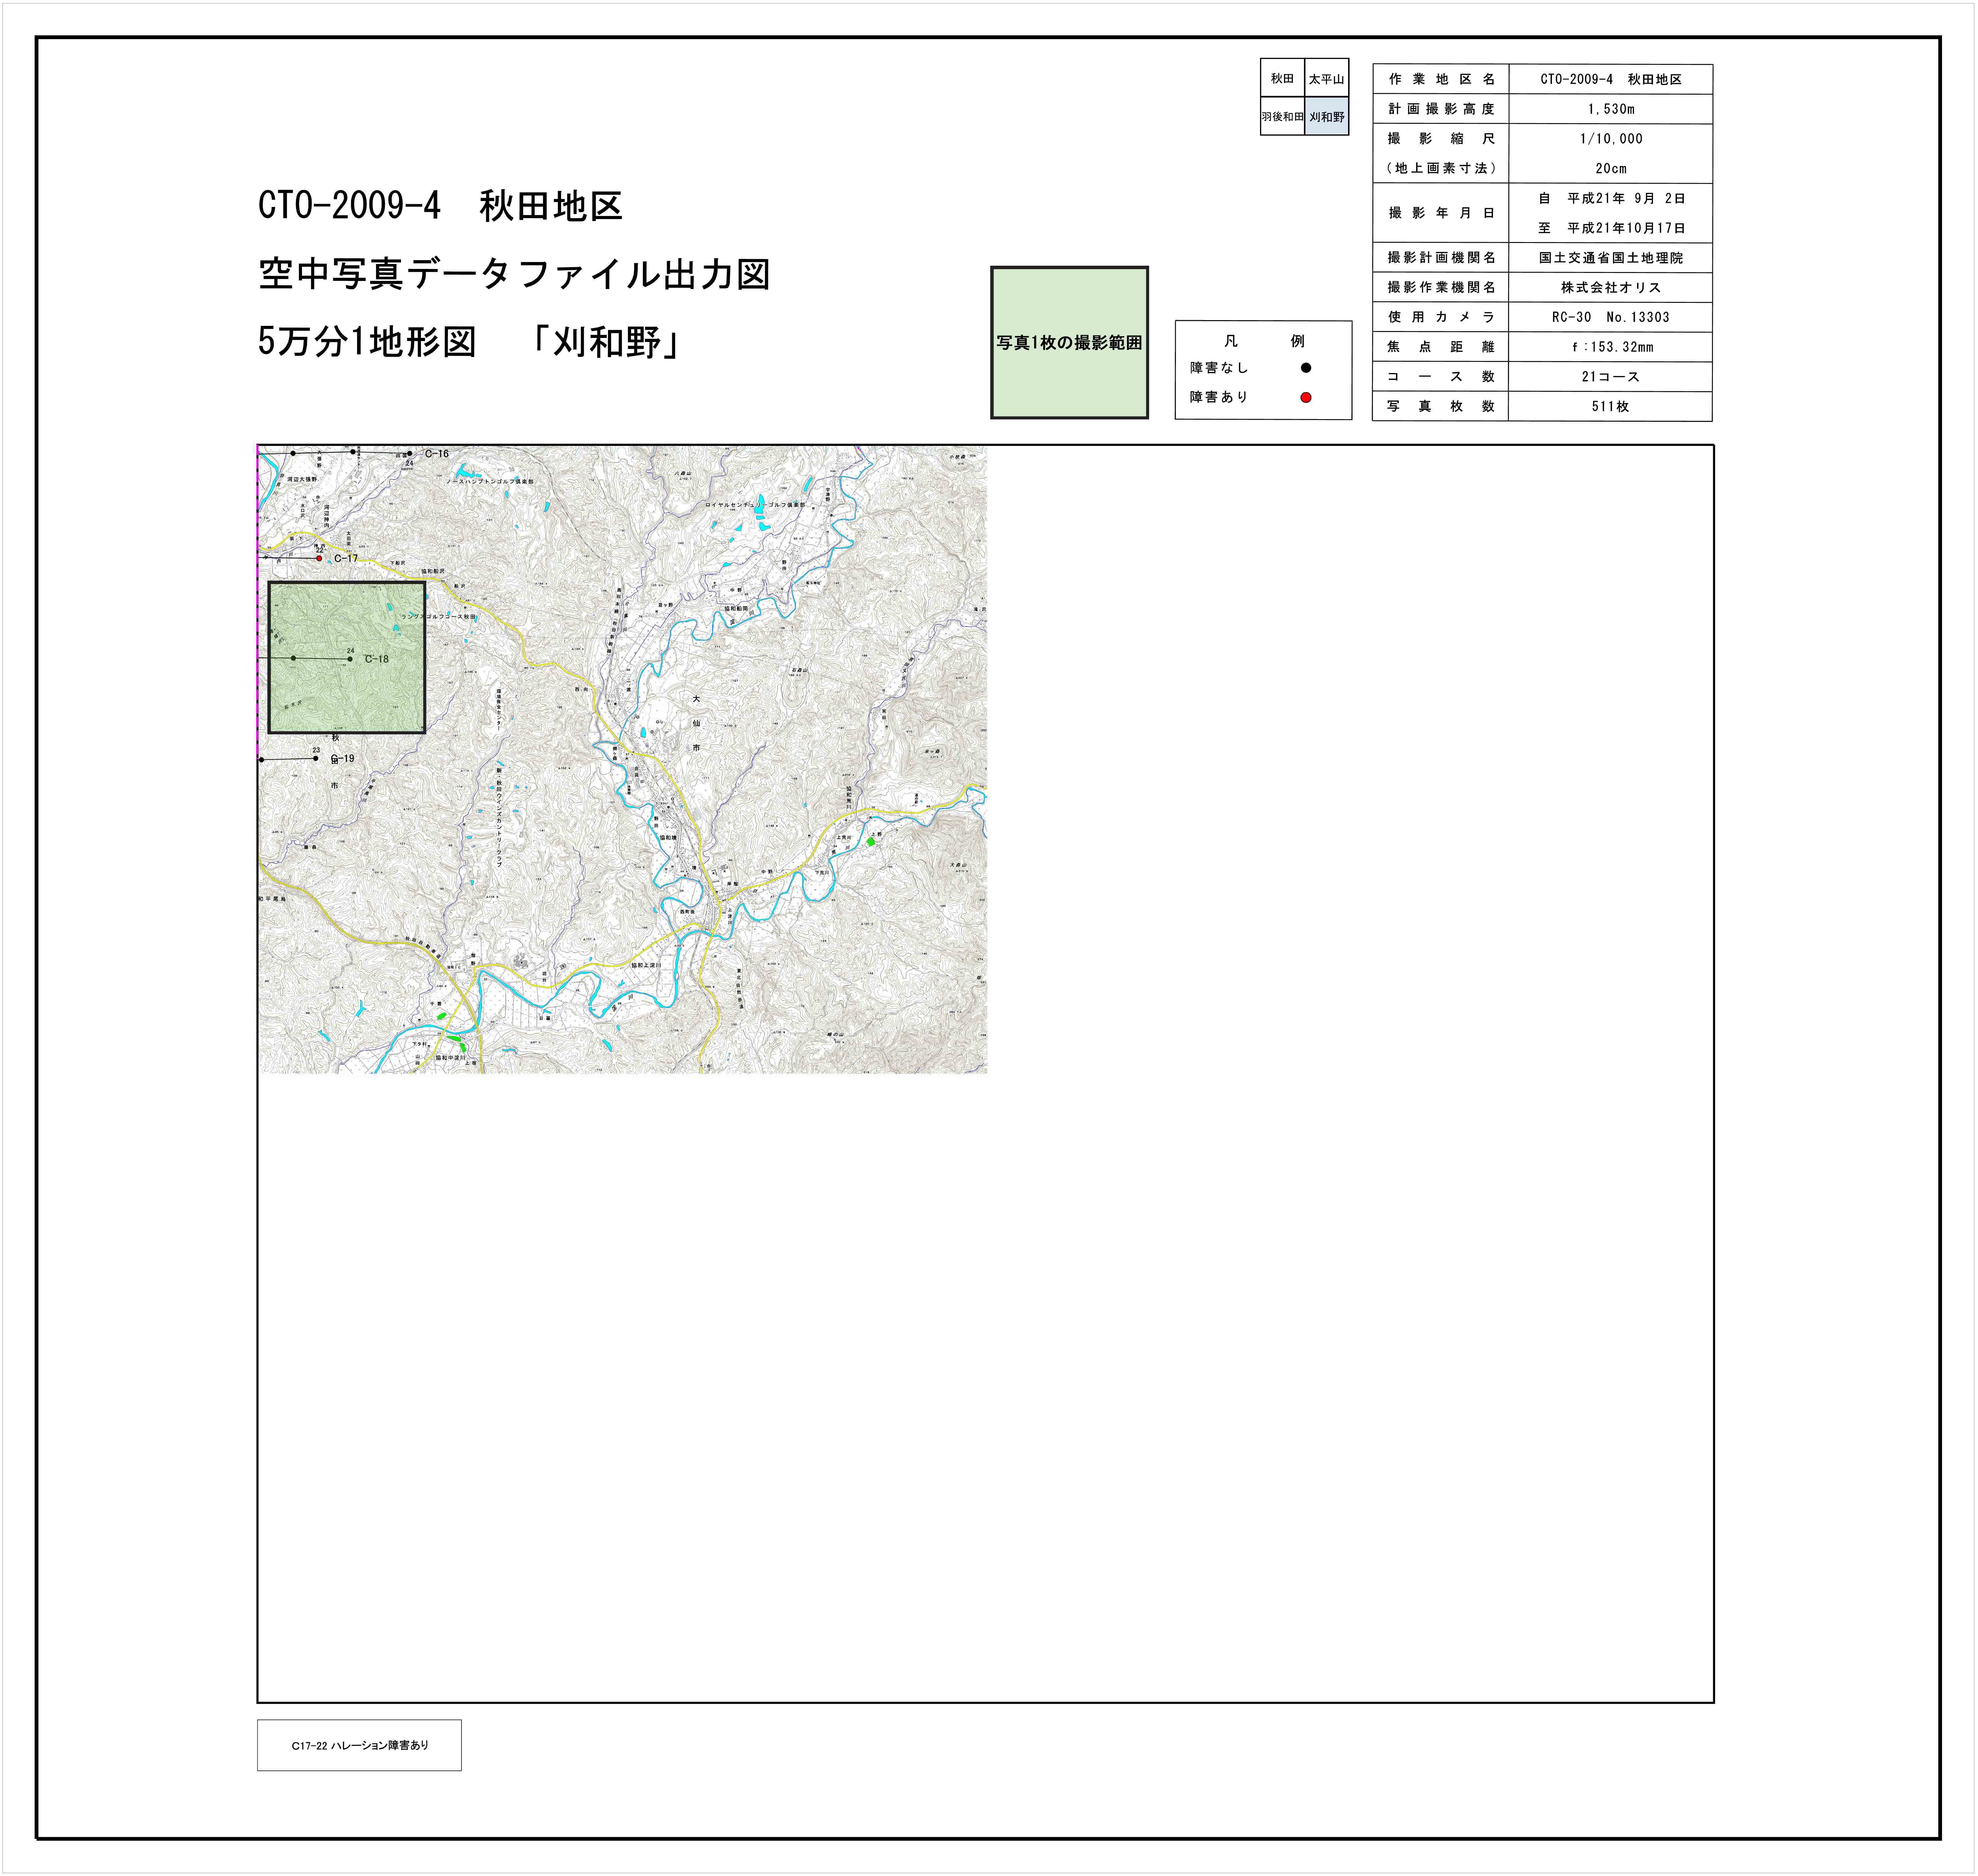Click the 1/10,000 scale value
Image resolution: width=1978 pixels, height=1876 pixels.
click(1611, 139)
